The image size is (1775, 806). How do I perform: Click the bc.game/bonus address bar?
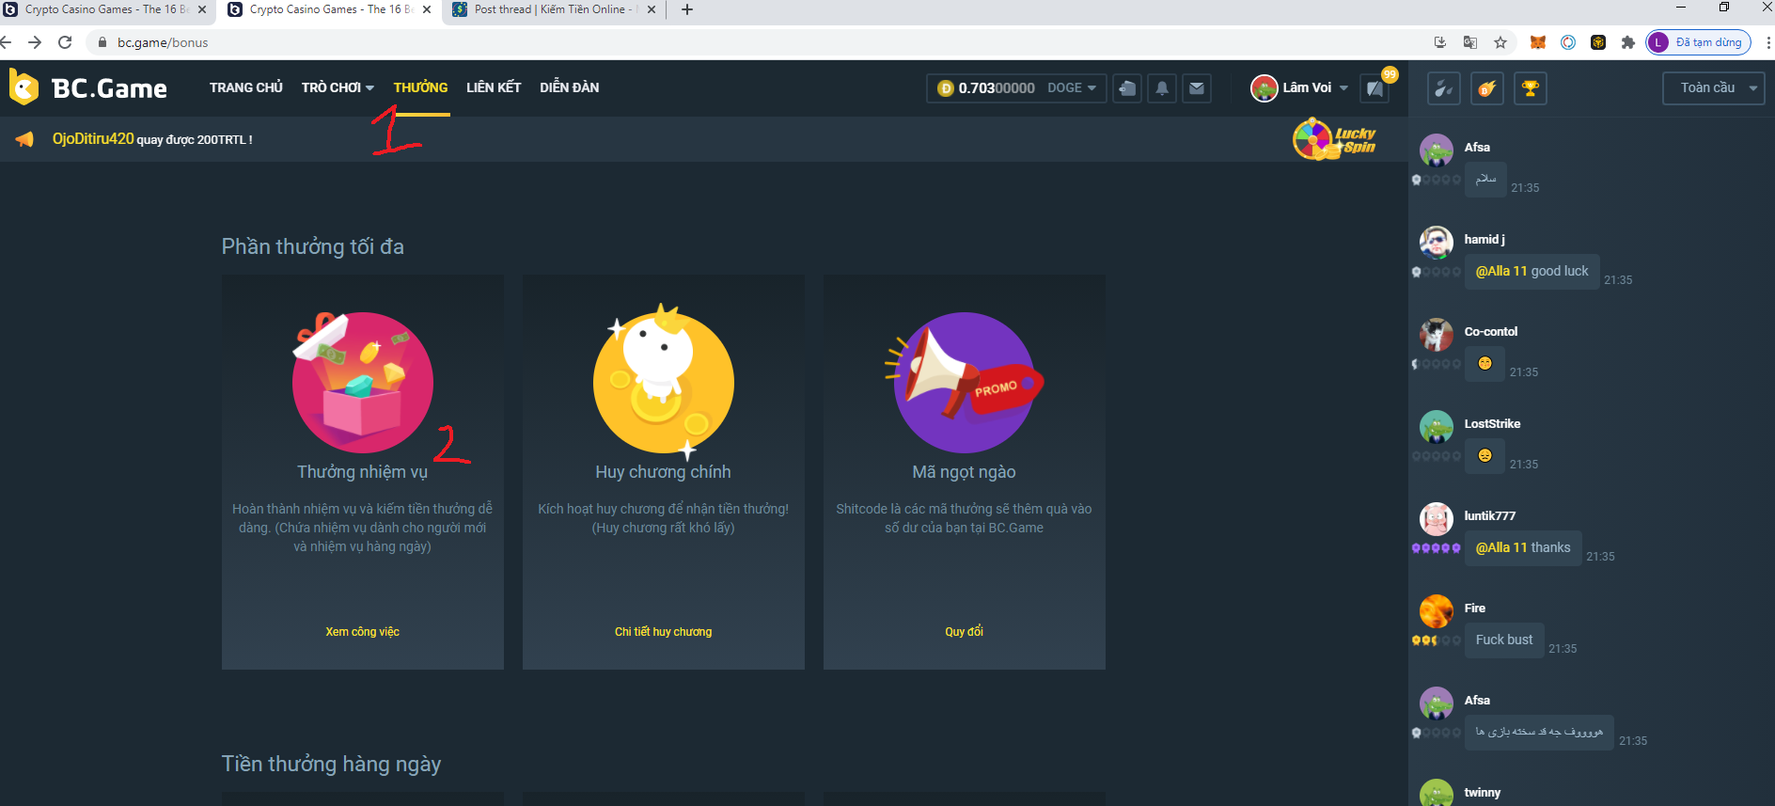click(x=752, y=42)
